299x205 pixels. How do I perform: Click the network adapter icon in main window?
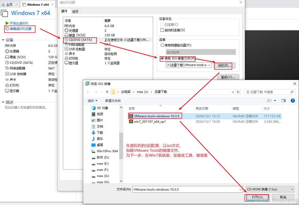click(7, 68)
